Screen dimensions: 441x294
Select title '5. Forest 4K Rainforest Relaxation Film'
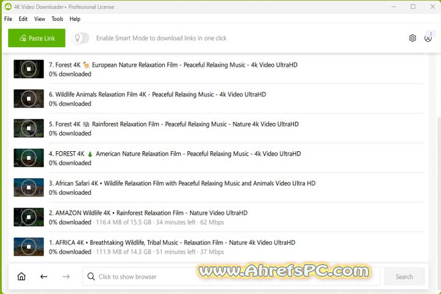[173, 124]
